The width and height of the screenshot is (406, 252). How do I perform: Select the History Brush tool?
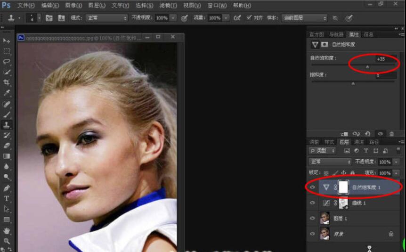(x=7, y=135)
